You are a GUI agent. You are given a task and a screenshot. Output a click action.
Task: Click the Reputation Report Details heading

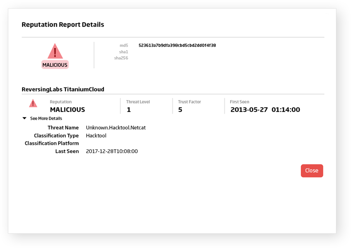point(63,25)
